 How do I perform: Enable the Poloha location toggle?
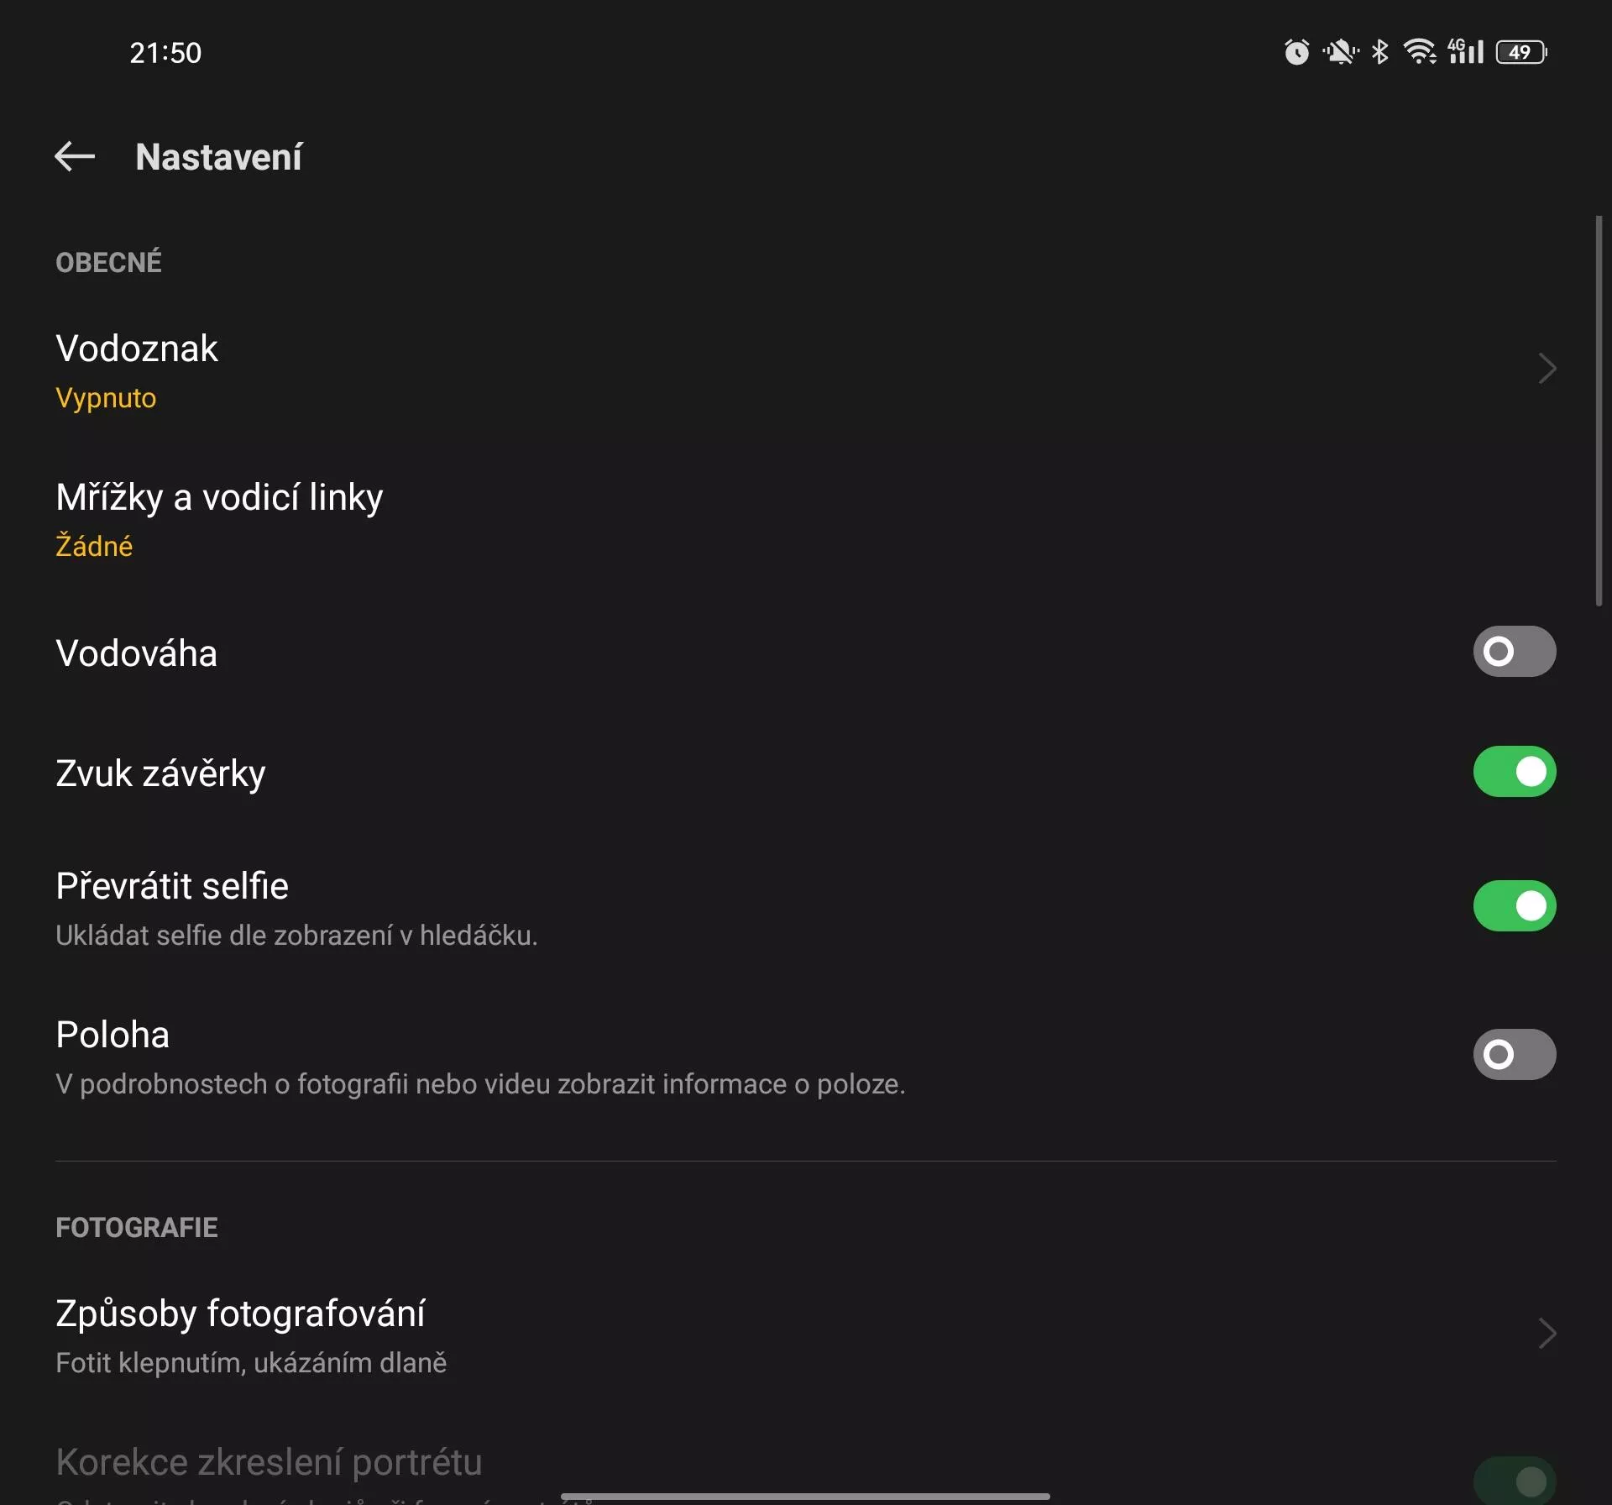tap(1514, 1054)
